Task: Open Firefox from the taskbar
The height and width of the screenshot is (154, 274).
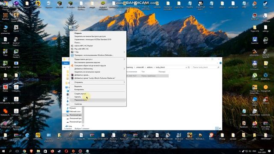Action: [52, 151]
